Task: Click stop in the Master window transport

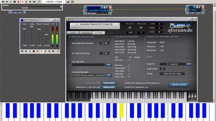Action: (34, 51)
